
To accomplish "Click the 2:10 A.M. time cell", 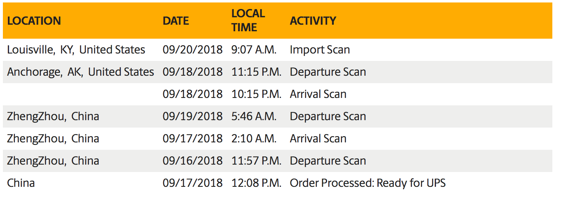I will pos(254,139).
